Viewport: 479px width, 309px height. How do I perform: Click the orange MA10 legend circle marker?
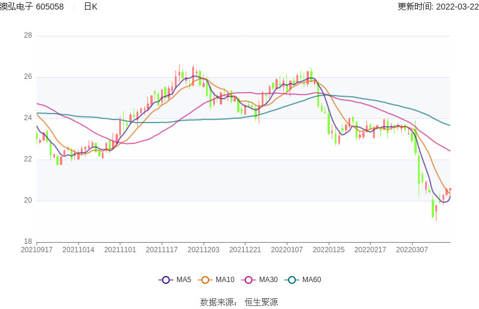click(x=205, y=280)
